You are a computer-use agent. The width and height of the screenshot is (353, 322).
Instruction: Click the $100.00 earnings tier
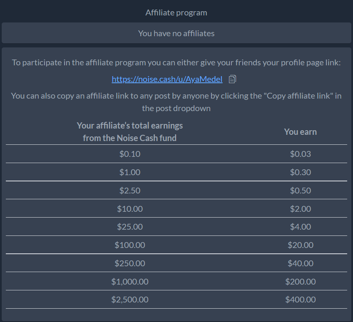coord(130,245)
